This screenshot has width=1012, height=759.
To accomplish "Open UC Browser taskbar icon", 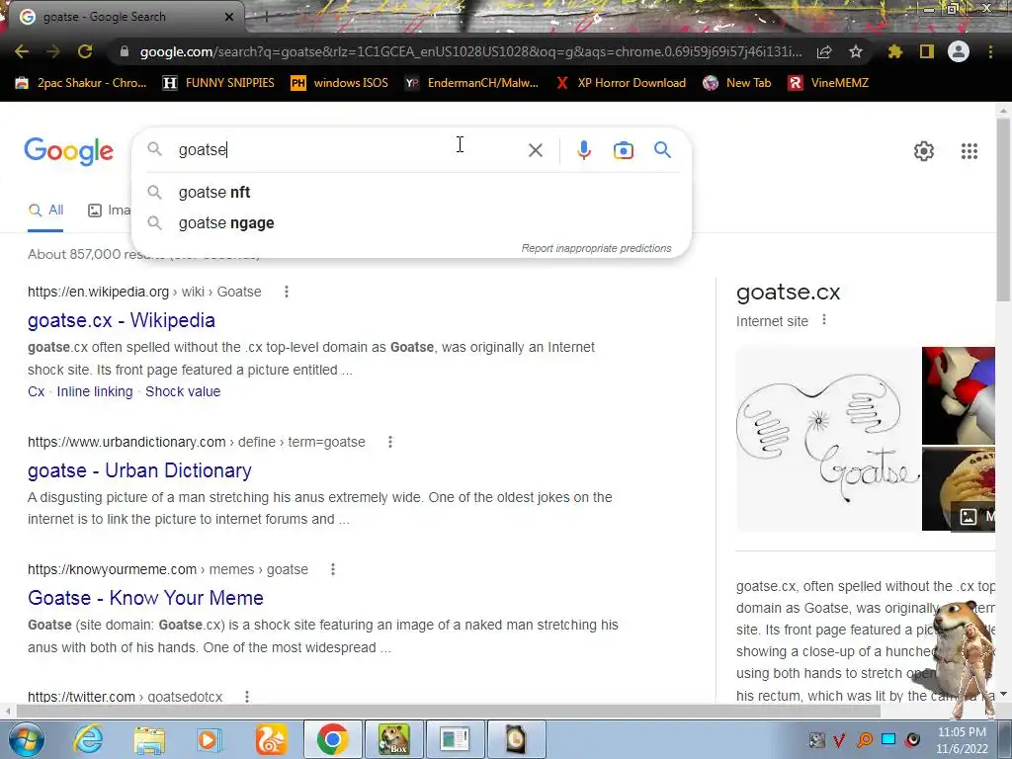I will tap(271, 739).
